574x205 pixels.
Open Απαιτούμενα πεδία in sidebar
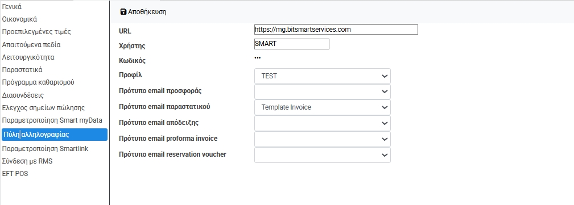pos(31,45)
